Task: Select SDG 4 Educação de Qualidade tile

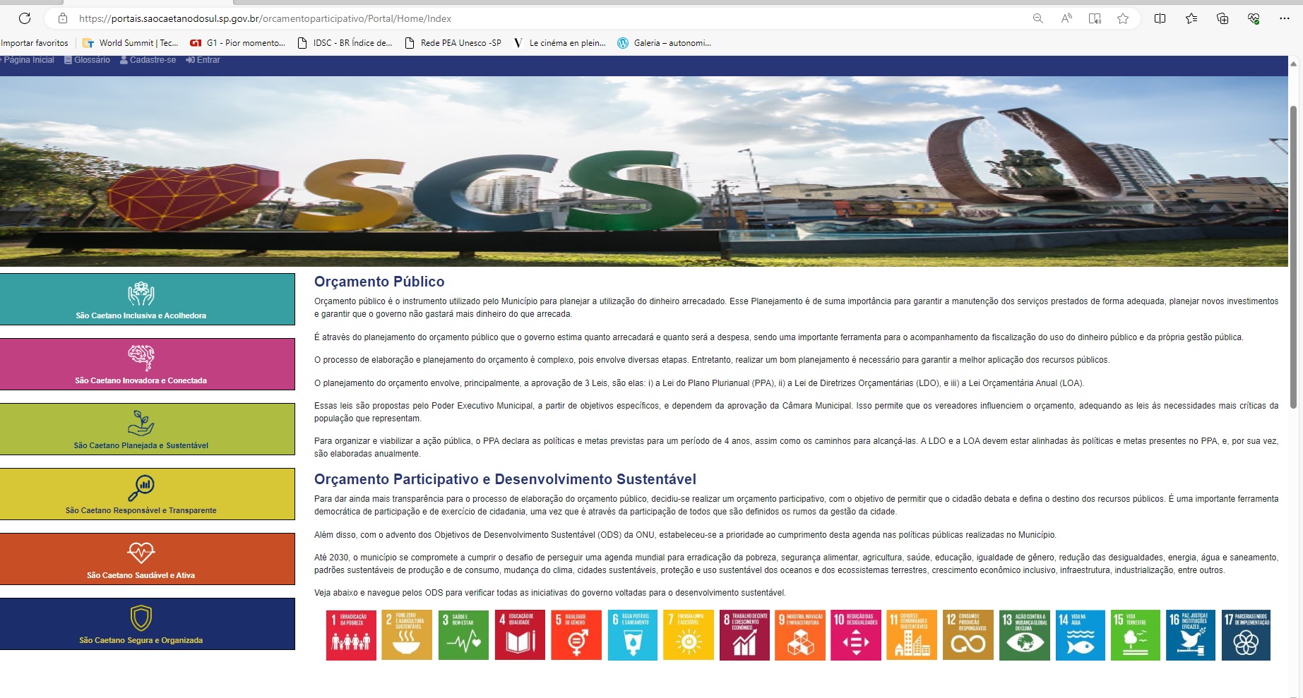Action: pos(520,635)
